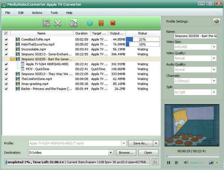Click profile icon of MOV - QuickTime row

[x=22, y=69]
